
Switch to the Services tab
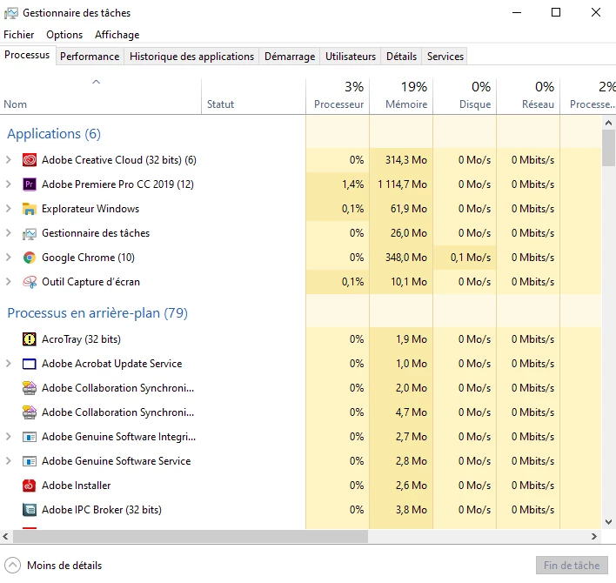[445, 57]
